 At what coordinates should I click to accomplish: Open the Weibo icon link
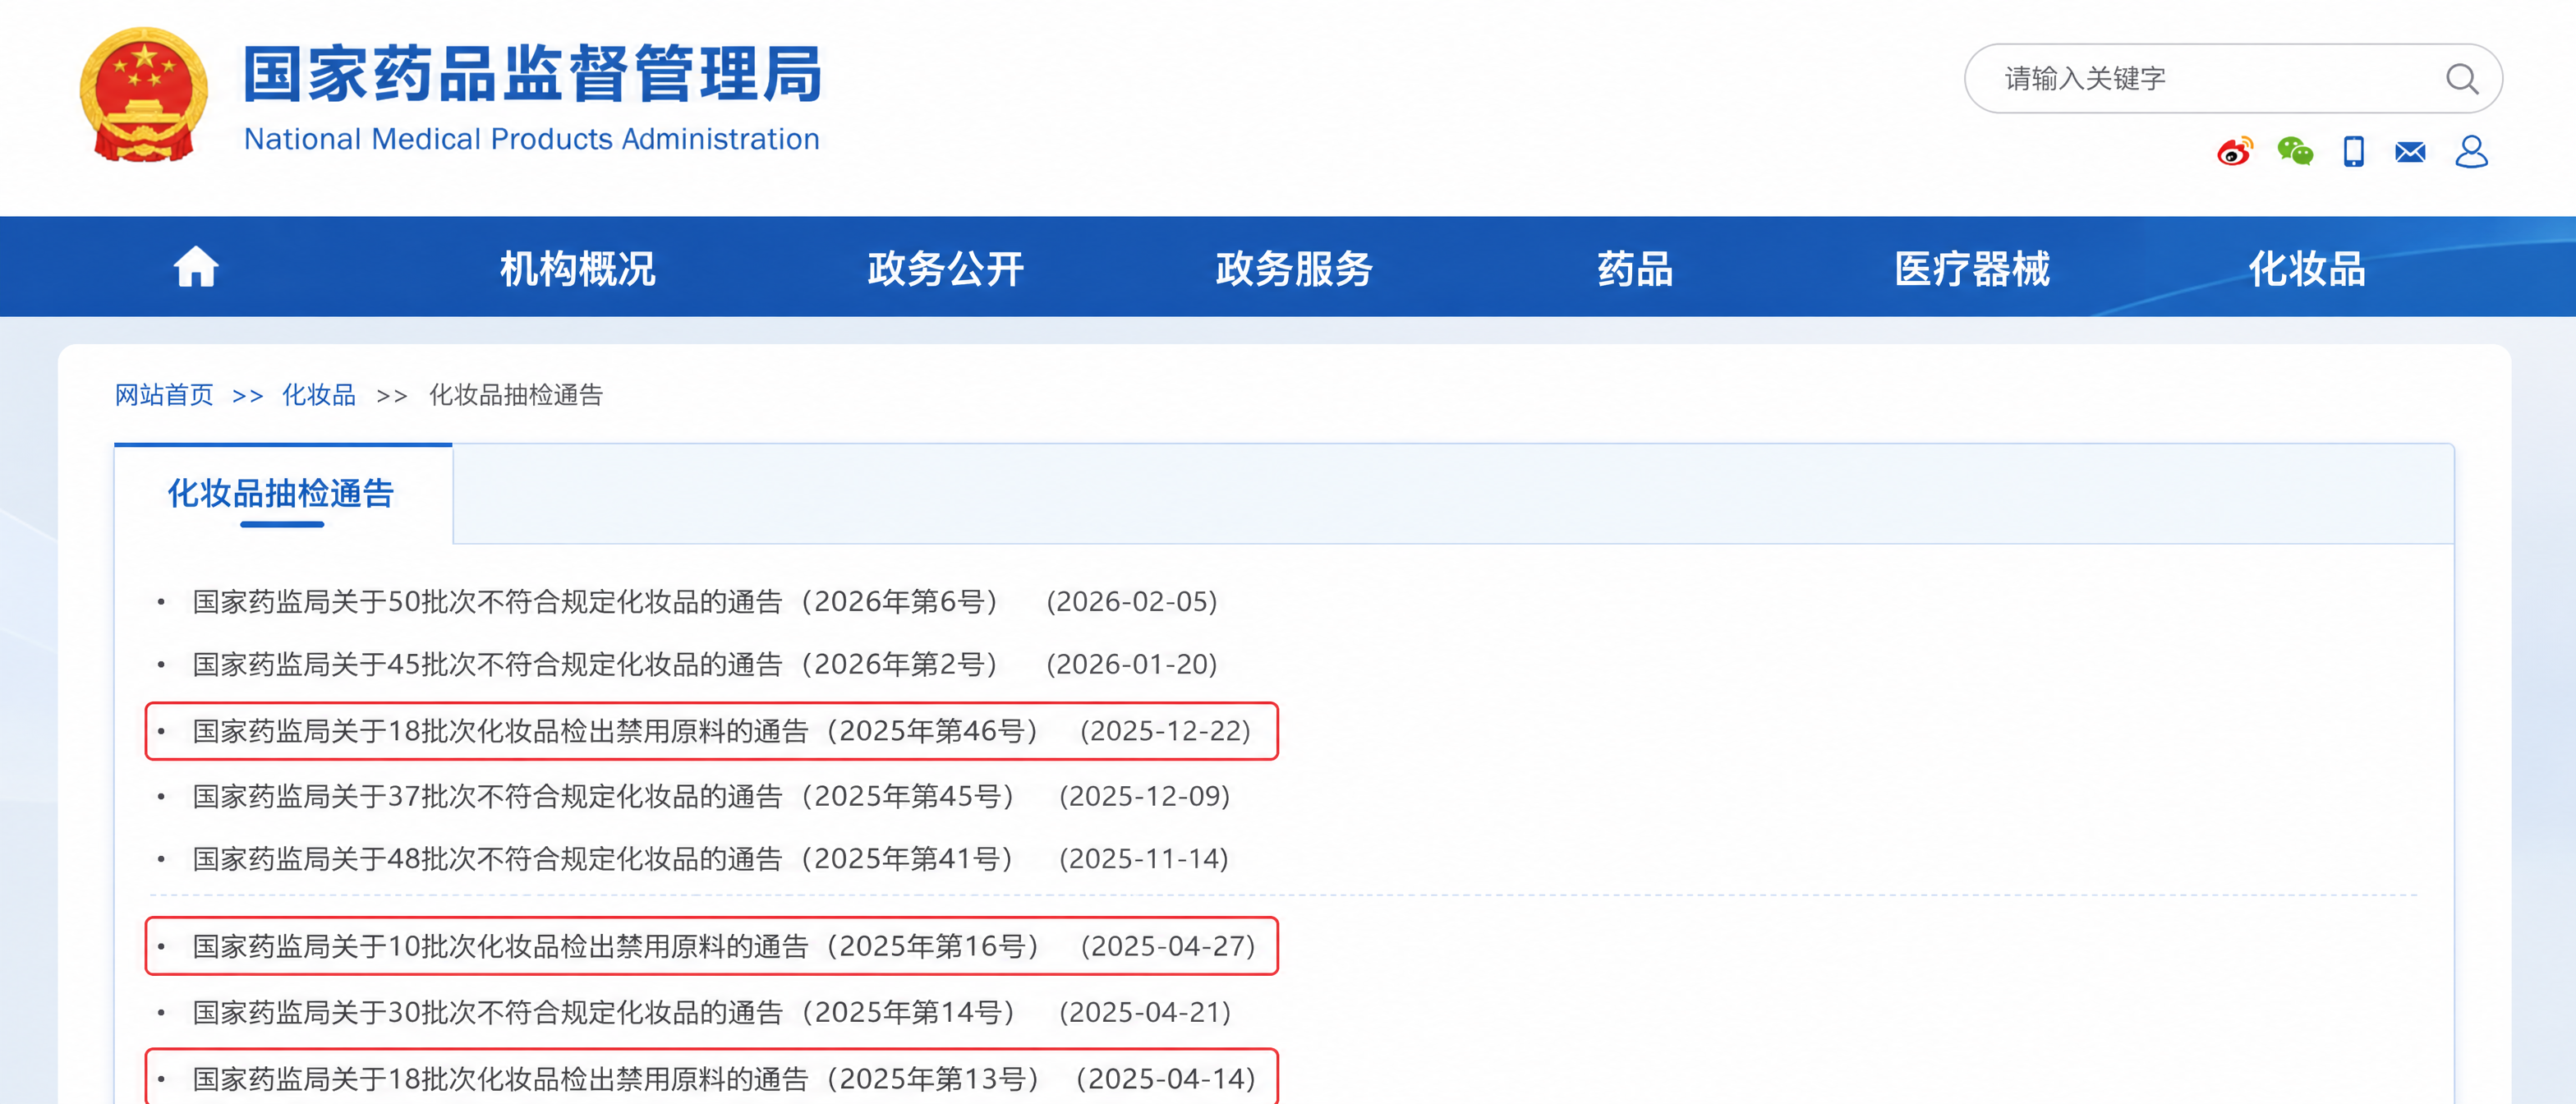[2235, 151]
